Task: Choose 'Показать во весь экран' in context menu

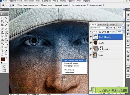Action: (x=74, y=61)
